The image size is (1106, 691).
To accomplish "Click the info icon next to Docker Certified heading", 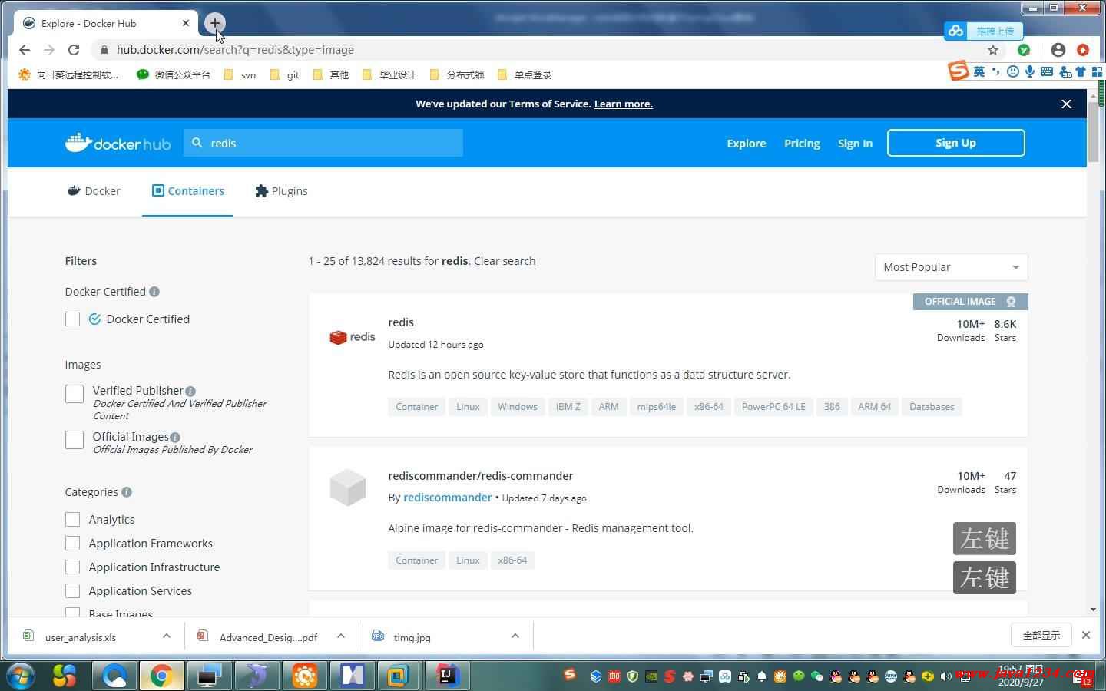I will [x=154, y=292].
